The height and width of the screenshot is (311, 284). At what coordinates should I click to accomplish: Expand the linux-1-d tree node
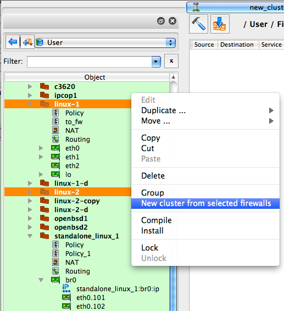click(30, 183)
